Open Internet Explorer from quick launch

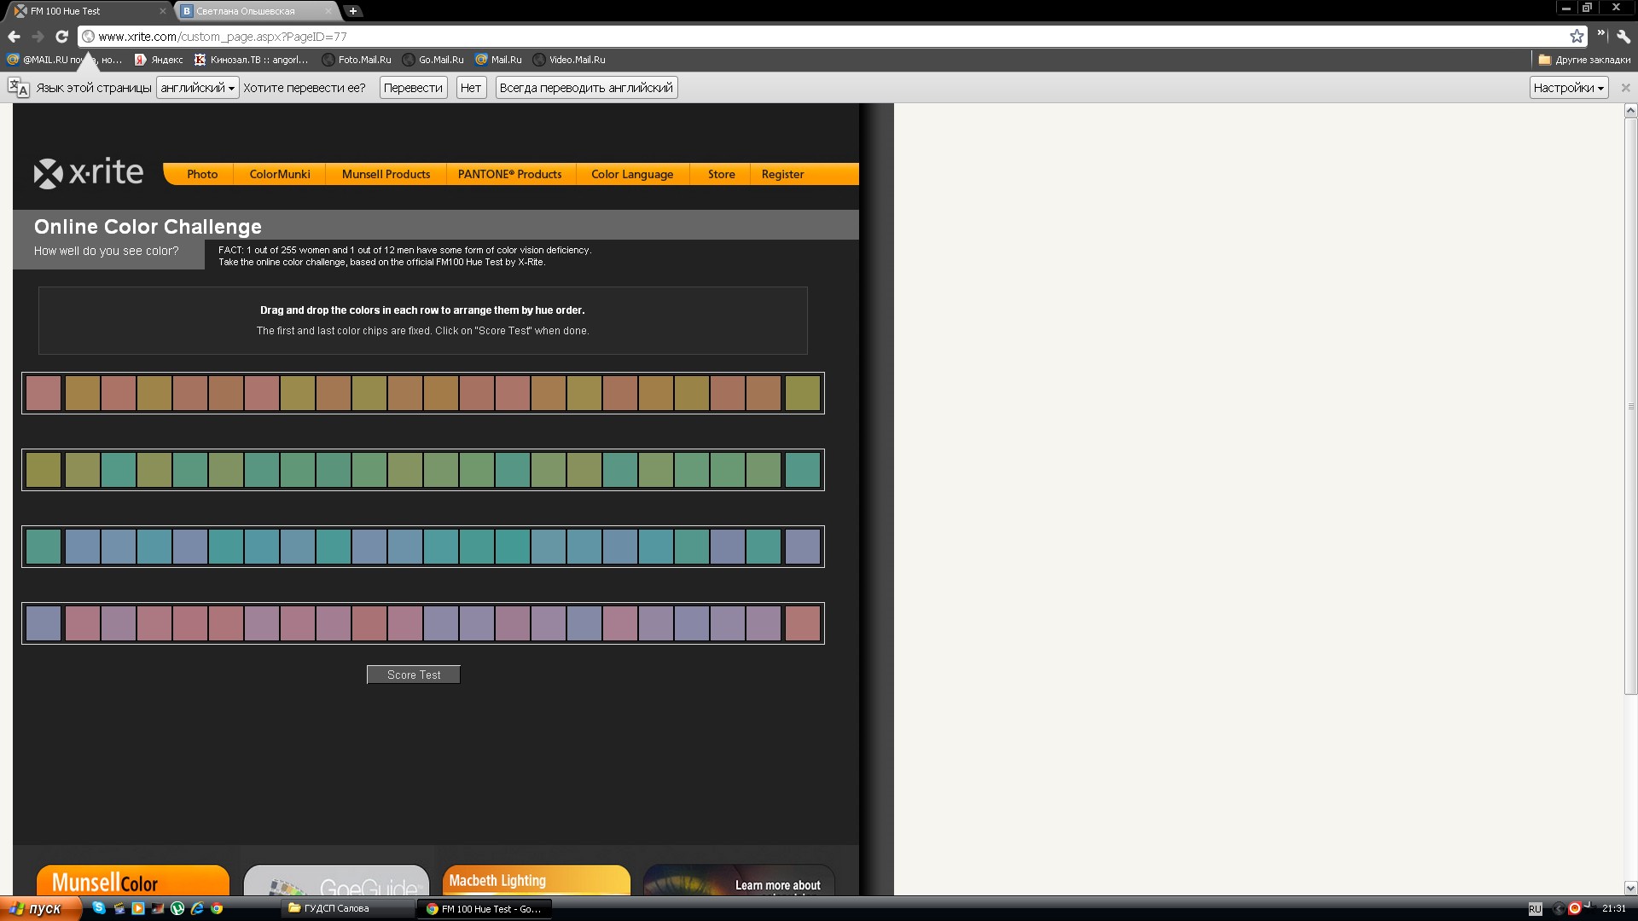click(197, 908)
